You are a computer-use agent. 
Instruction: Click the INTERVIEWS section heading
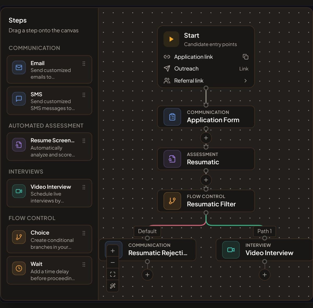tap(26, 171)
